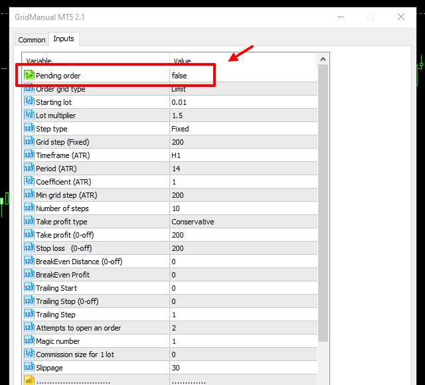The image size is (425, 385).
Task: Click the Period (ATR) row icon
Action: pos(29,168)
